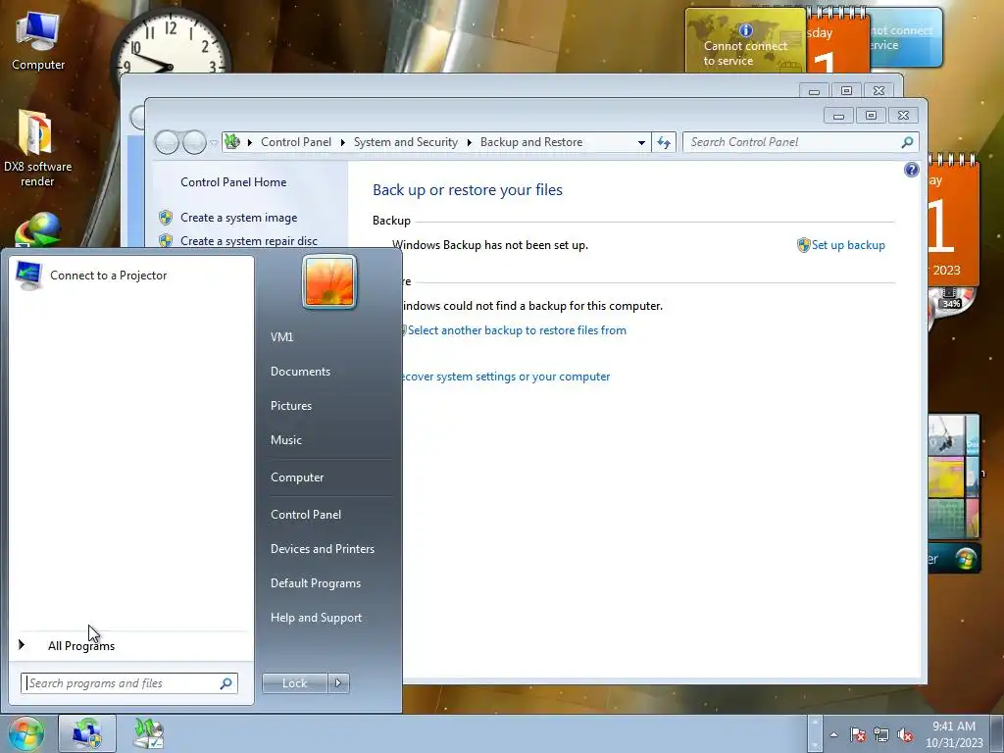Image resolution: width=1004 pixels, height=753 pixels.
Task: Click System and Security breadcrumb
Action: 406,142
